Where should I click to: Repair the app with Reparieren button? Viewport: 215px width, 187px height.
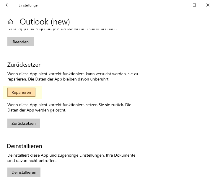point(21,92)
